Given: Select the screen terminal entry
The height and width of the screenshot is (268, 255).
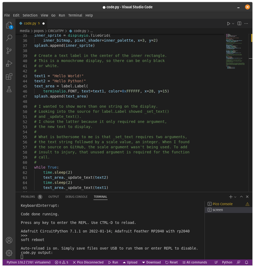Looking at the screenshot, I should tap(228, 210).
